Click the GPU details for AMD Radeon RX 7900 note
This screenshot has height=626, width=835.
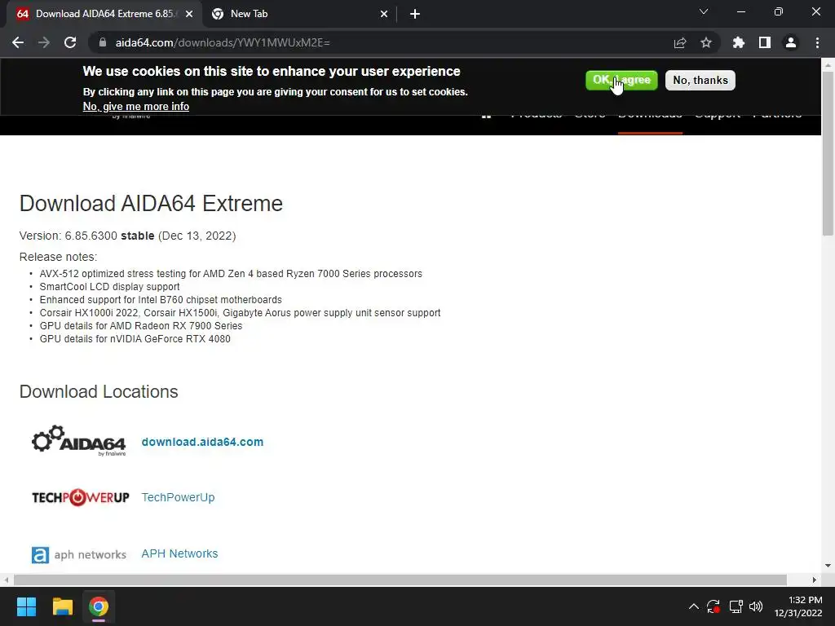coord(141,326)
